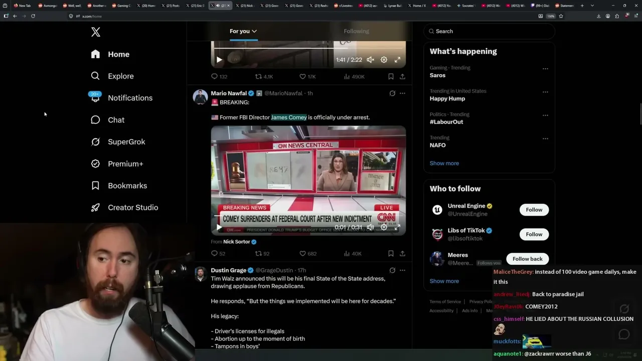Expand the For you feed dropdown chevron

tap(254, 31)
